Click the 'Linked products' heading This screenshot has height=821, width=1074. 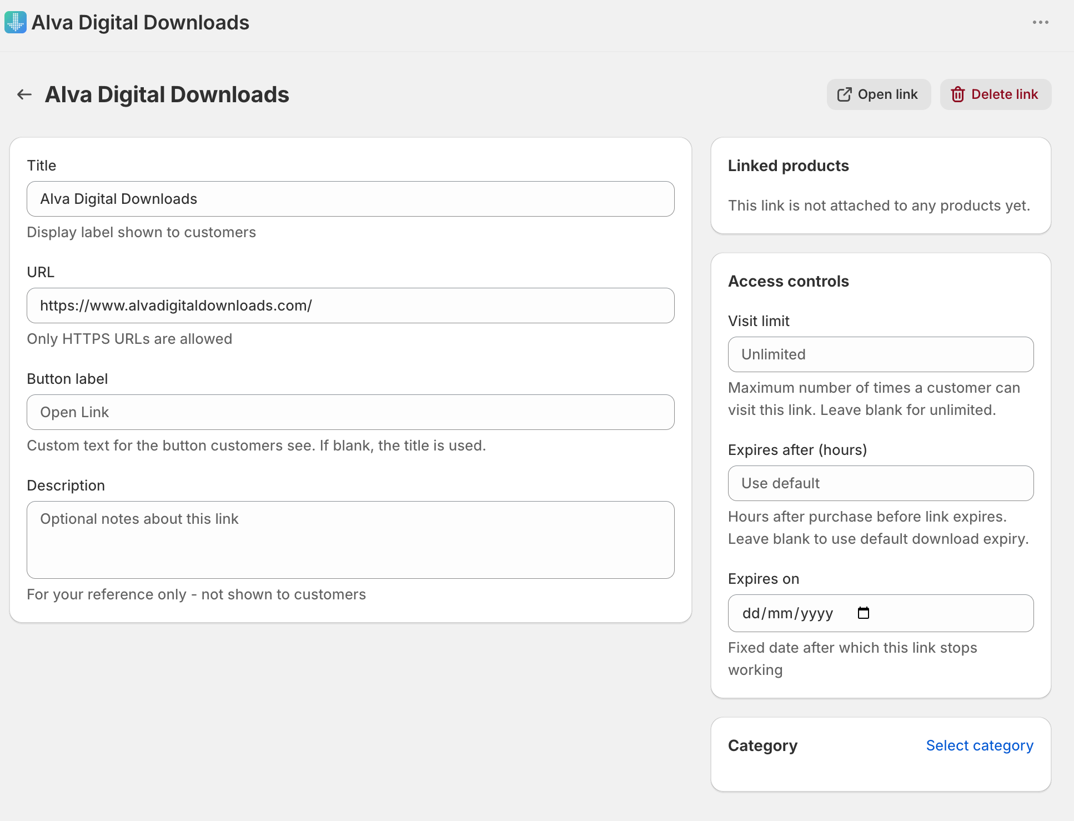click(788, 166)
